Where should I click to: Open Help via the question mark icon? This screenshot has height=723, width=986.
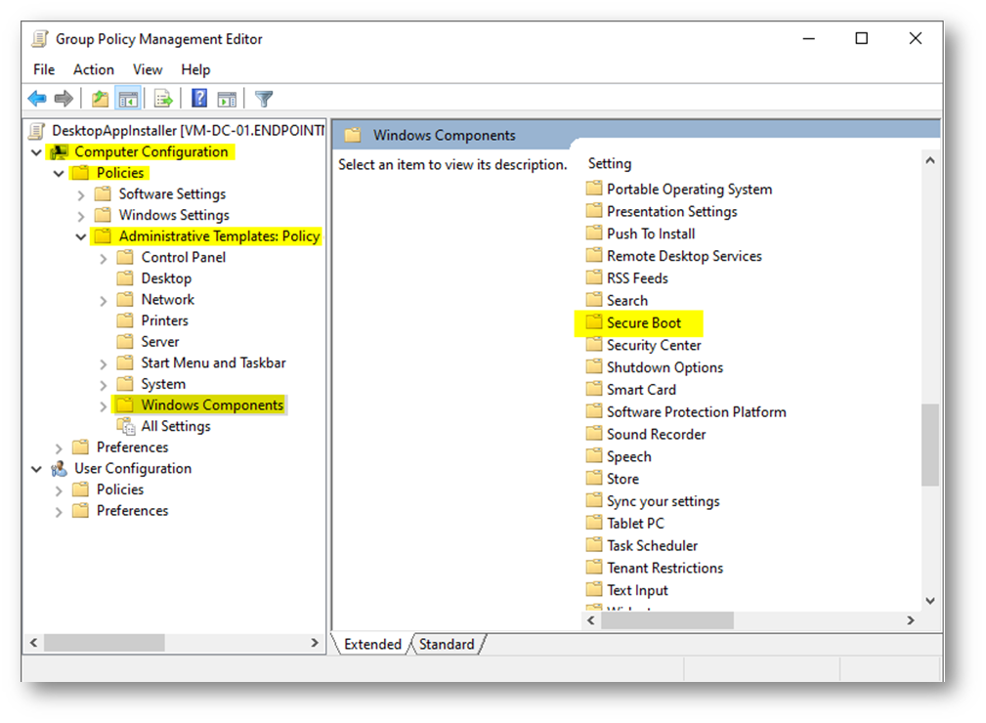click(x=199, y=99)
